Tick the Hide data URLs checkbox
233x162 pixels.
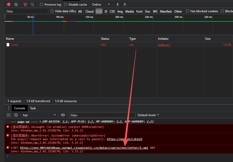point(52,11)
